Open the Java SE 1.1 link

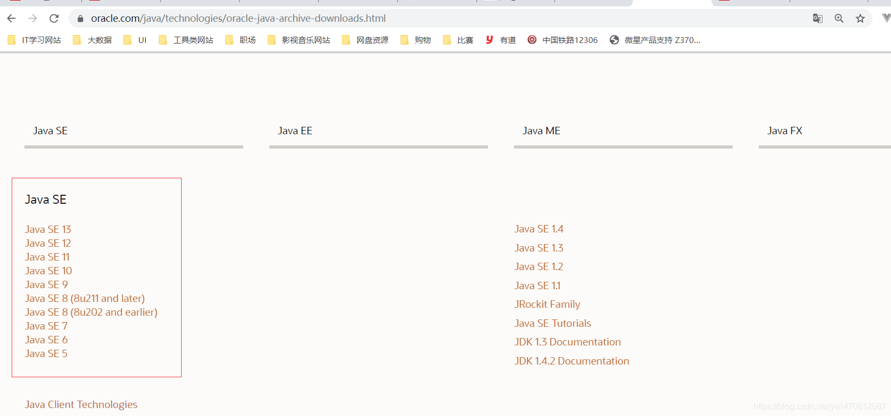[x=537, y=285]
